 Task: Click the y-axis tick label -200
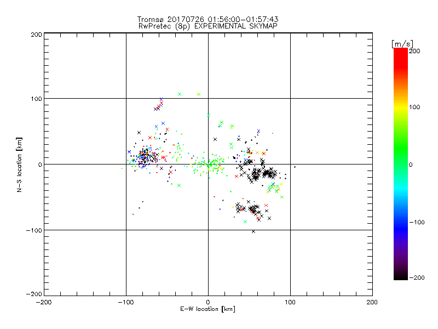point(34,294)
